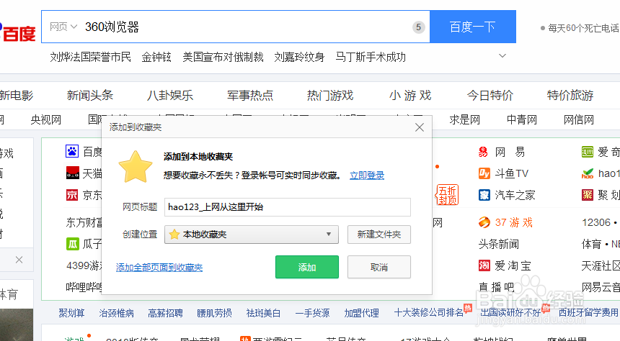The height and width of the screenshot is (341, 620).
Task: Open the 求是网 link
Action: [x=464, y=119]
